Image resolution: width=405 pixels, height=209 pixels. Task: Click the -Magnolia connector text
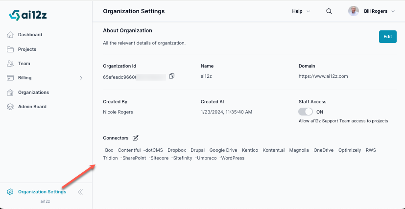point(298,150)
